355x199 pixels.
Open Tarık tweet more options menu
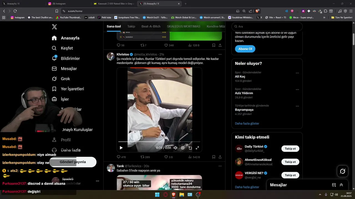[x=220, y=166]
